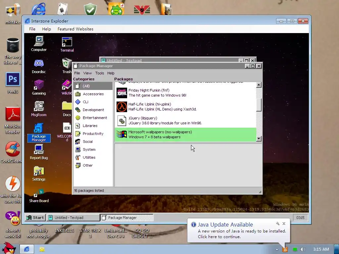
Task: Choose the Development category
Action: (x=93, y=110)
